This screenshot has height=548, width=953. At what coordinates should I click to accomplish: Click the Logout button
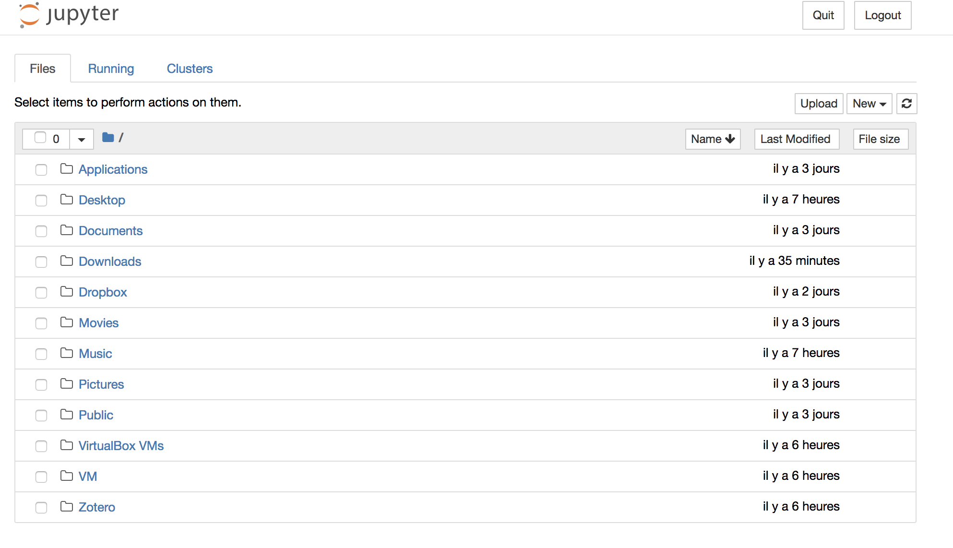(882, 15)
